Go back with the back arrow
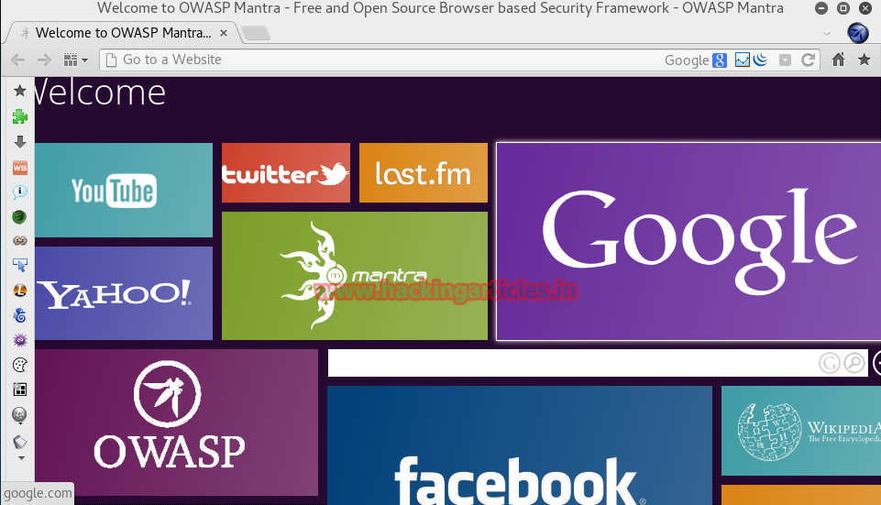Viewport: 881px width, 505px height. click(17, 60)
